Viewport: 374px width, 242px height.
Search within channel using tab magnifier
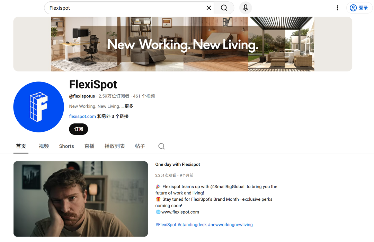coord(161,146)
